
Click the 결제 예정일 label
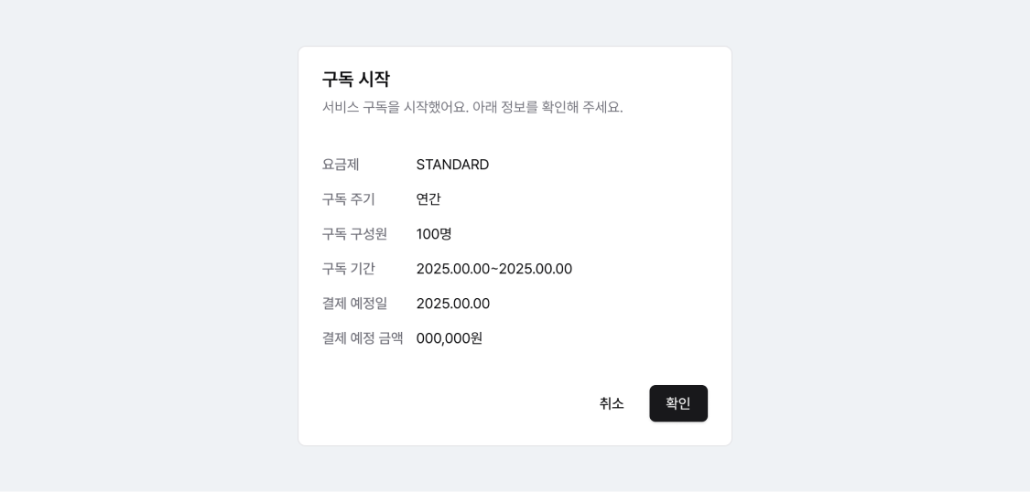(x=354, y=304)
